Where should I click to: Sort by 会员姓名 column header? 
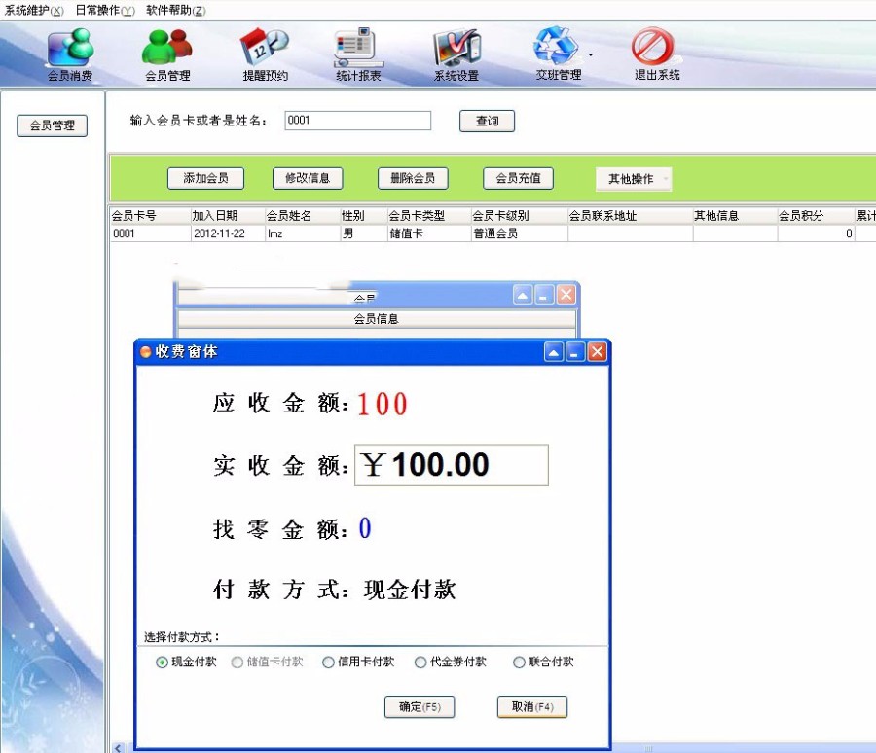click(303, 216)
